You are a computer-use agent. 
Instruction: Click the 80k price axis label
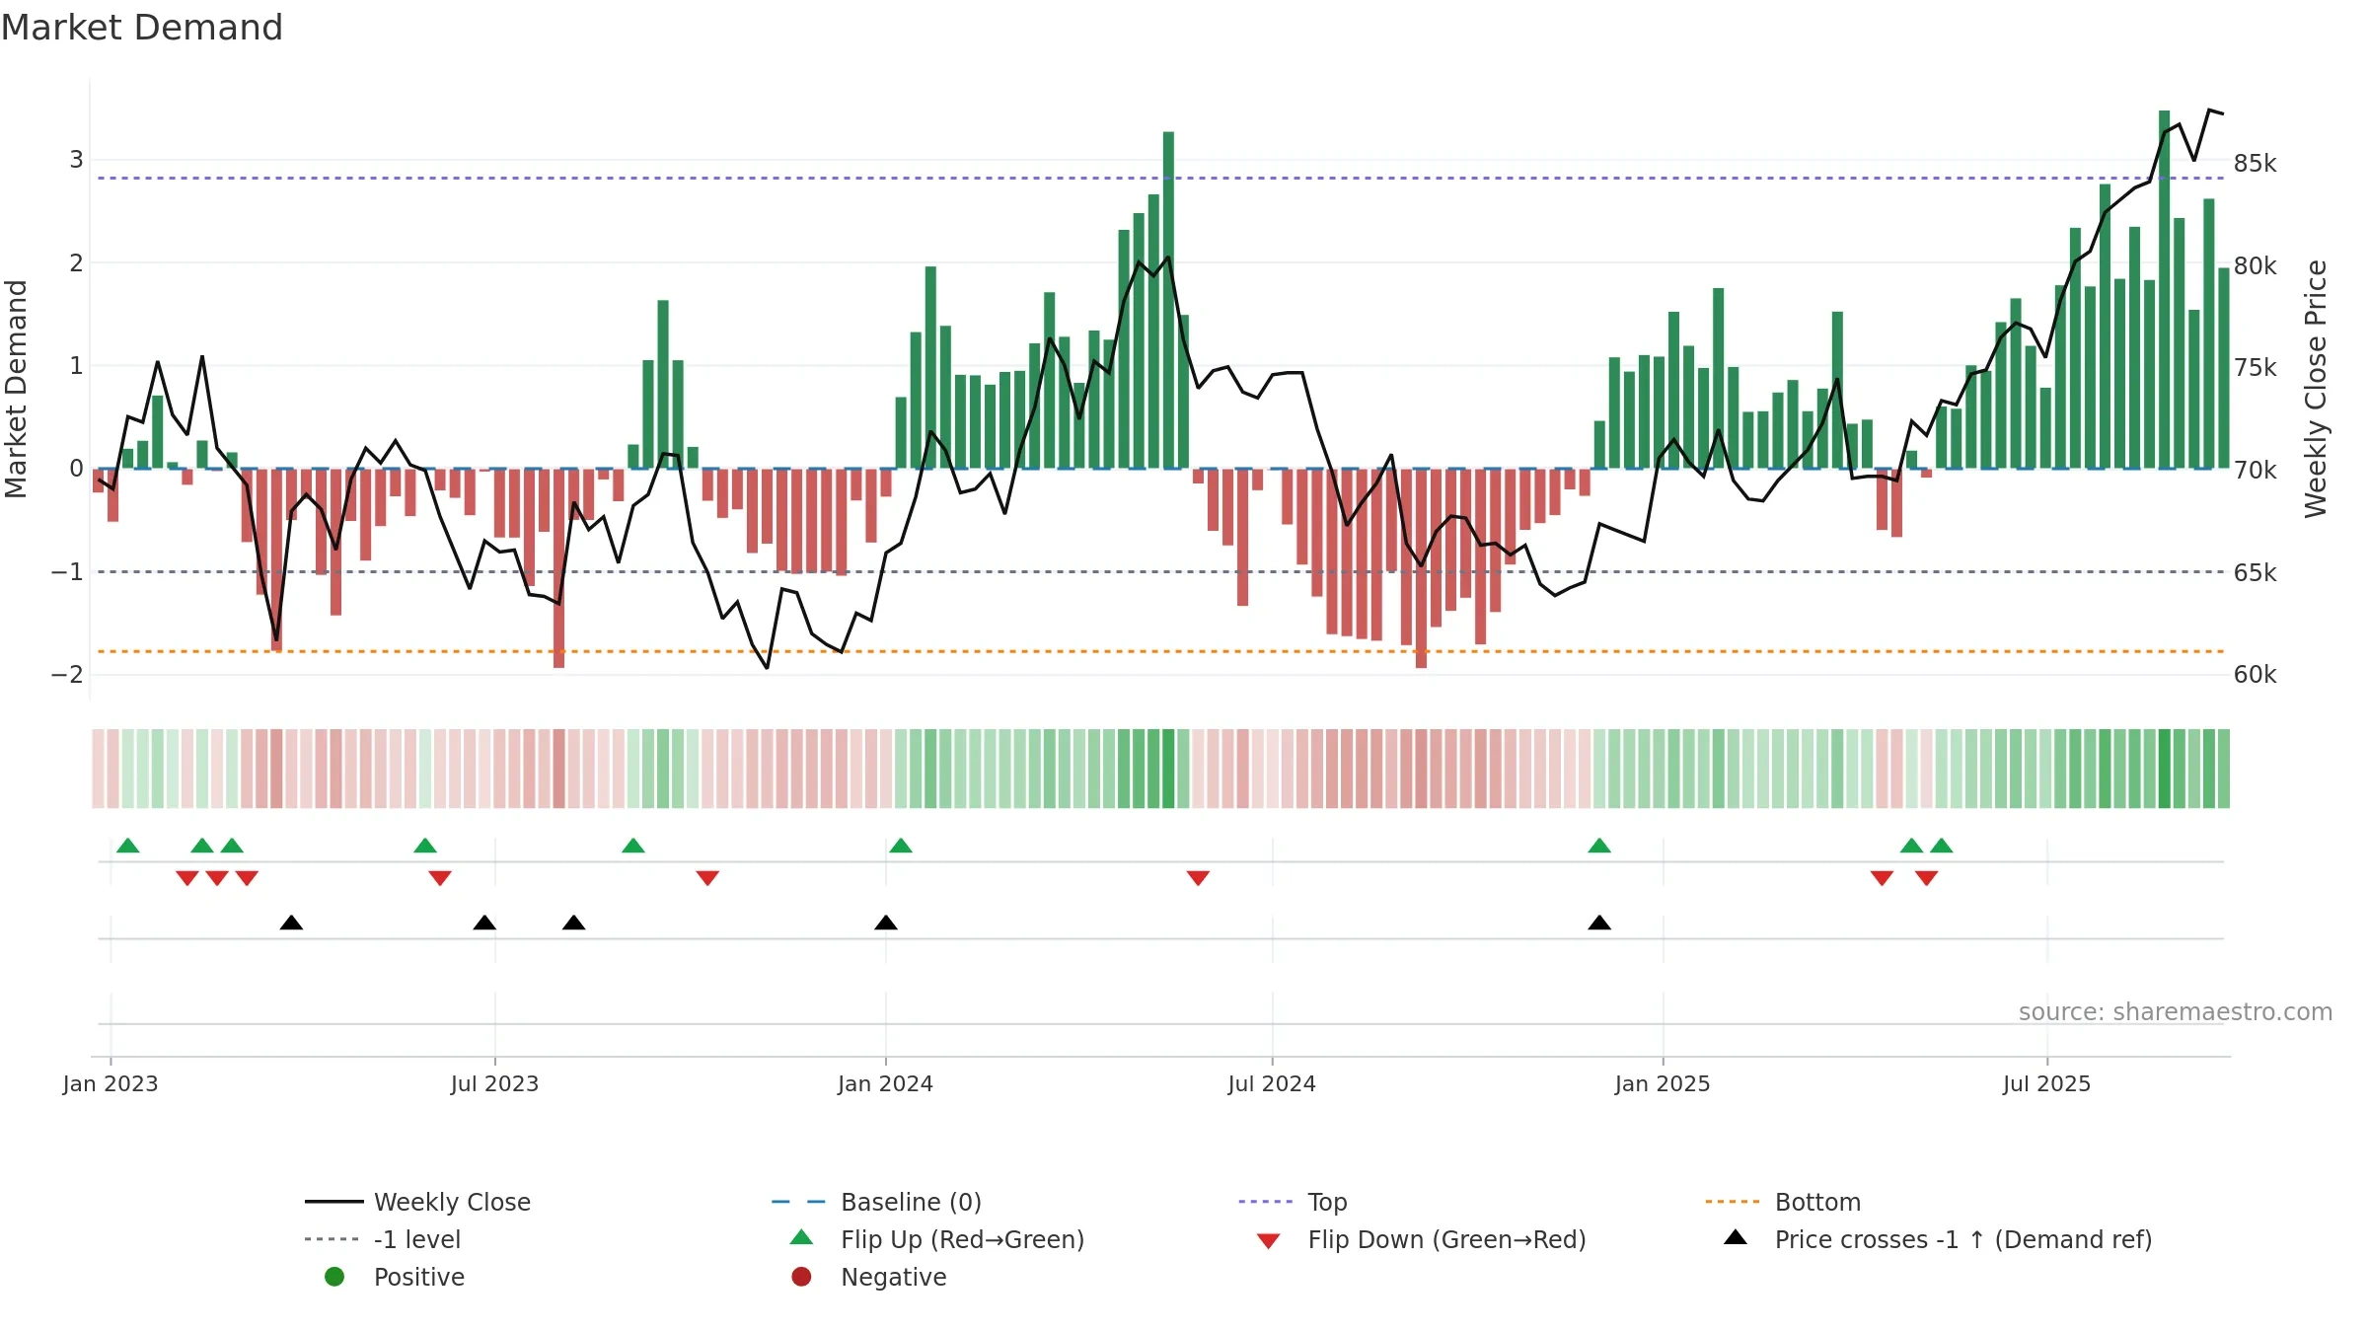[x=2256, y=265]
